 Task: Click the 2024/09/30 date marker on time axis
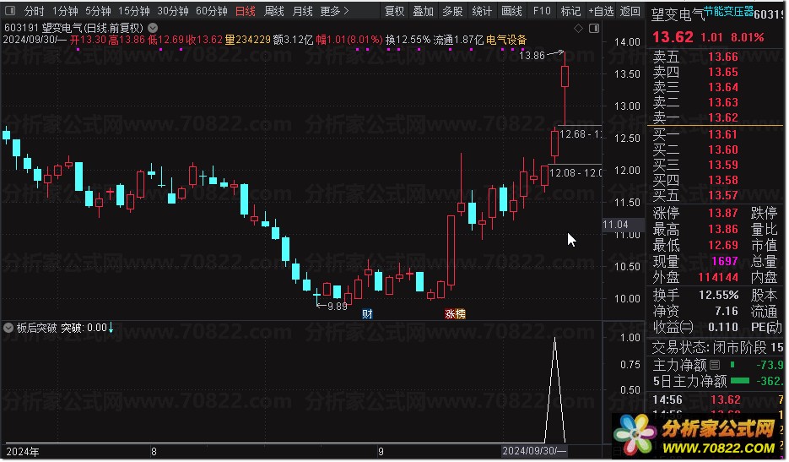[x=534, y=451]
